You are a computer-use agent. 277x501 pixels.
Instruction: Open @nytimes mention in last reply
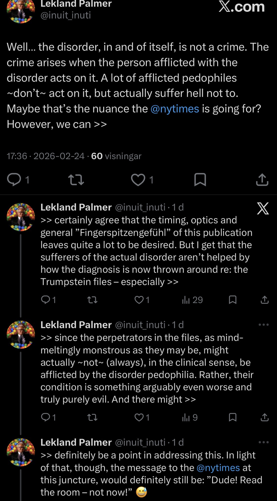(218, 468)
